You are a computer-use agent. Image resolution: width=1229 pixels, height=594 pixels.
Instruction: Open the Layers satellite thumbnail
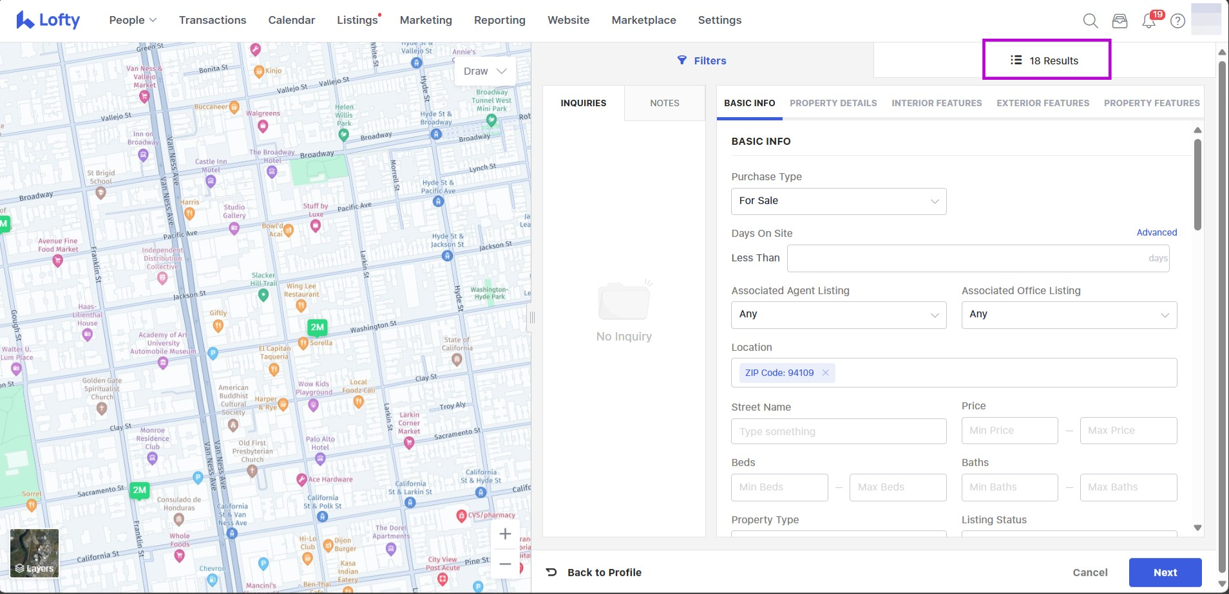click(x=35, y=553)
